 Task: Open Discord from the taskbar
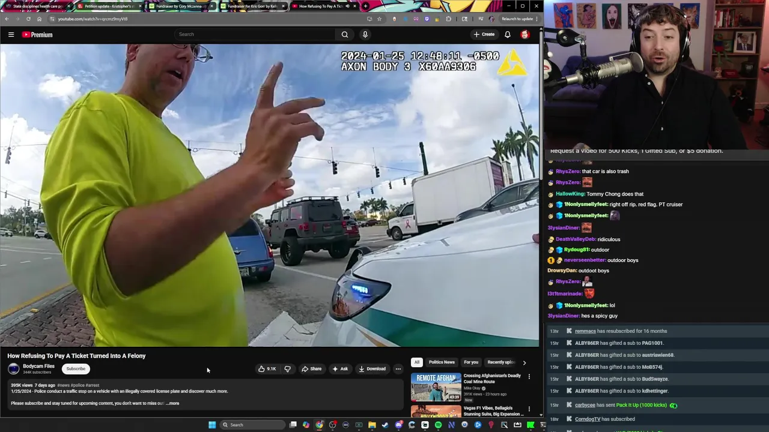pyautogui.click(x=398, y=425)
